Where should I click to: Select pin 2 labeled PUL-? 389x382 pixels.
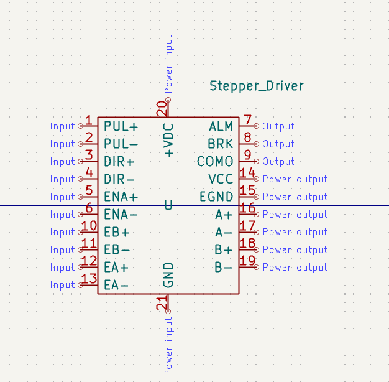click(121, 144)
